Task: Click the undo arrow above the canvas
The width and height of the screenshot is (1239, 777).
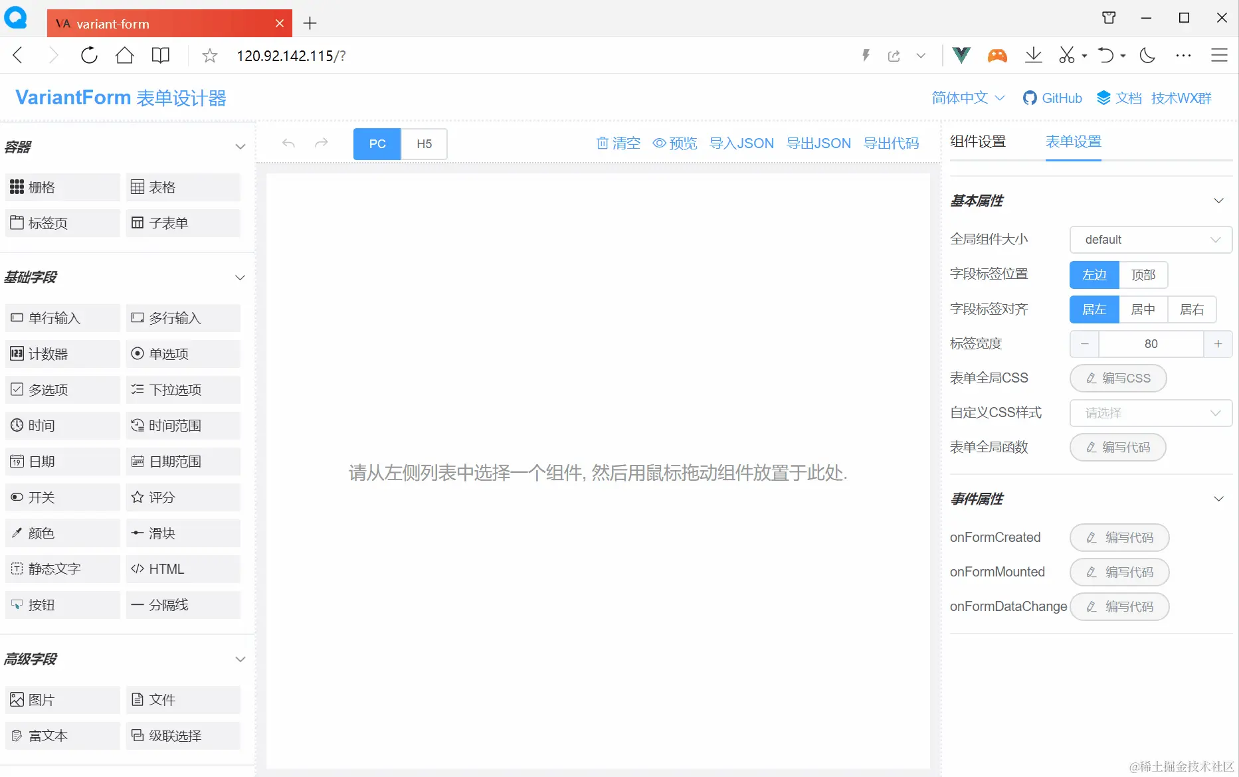Action: tap(288, 143)
